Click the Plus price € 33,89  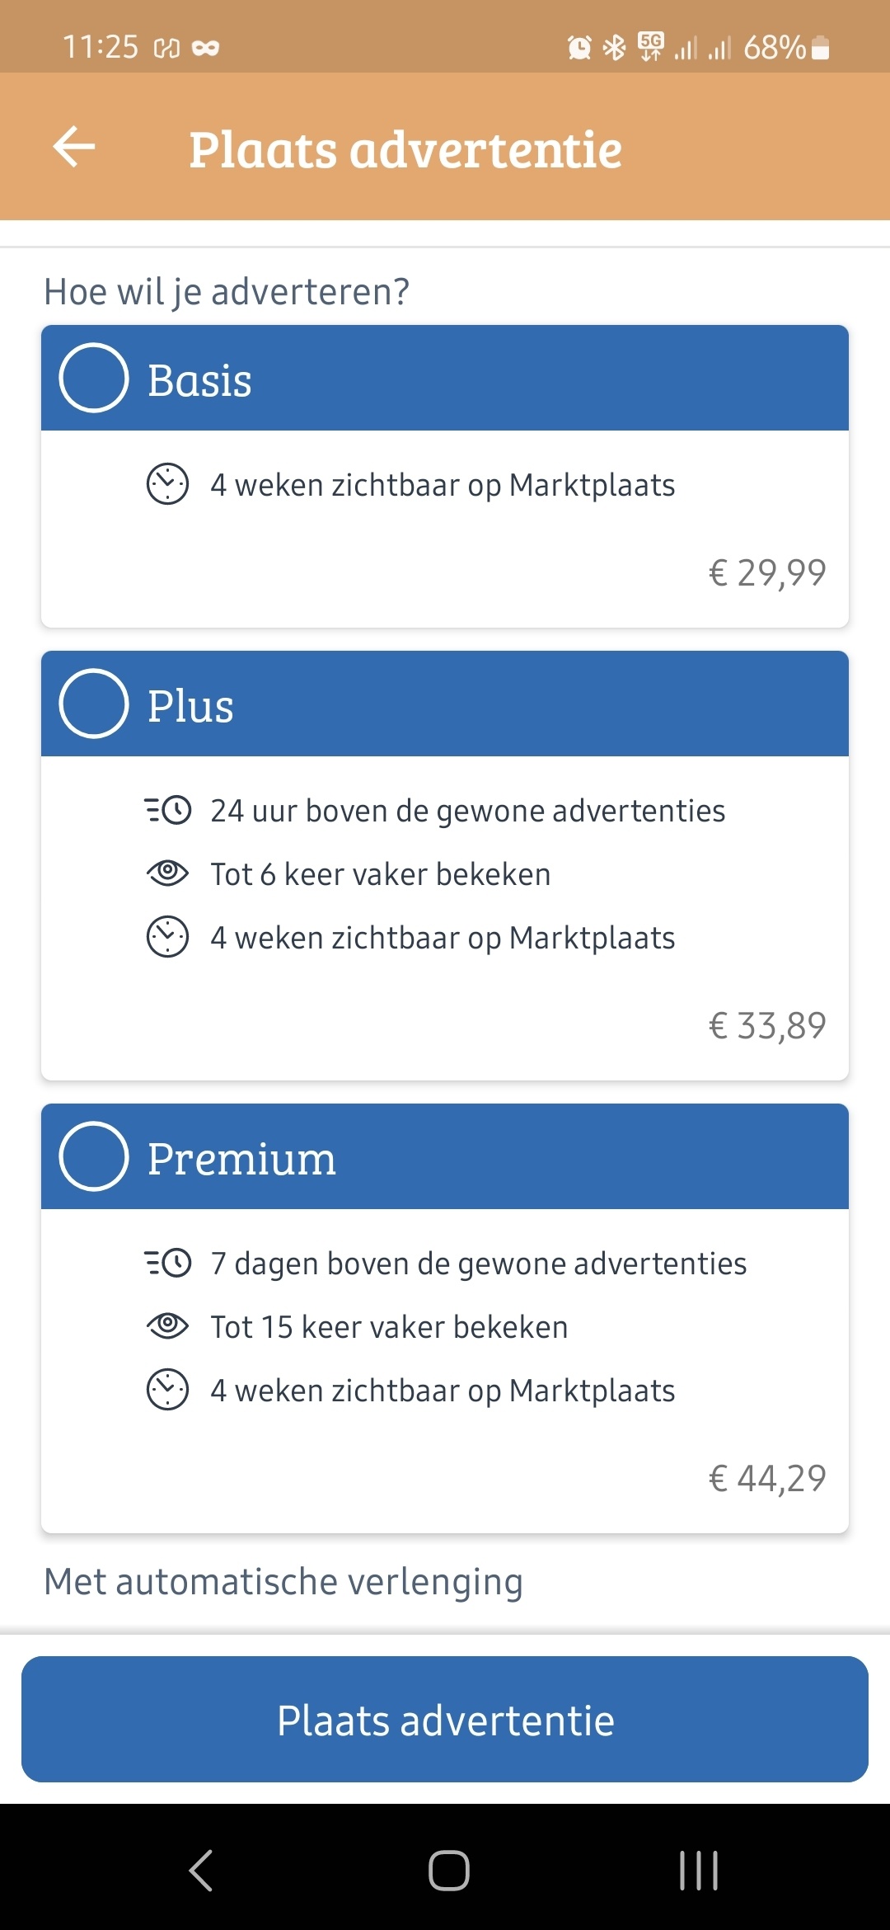click(x=766, y=1026)
